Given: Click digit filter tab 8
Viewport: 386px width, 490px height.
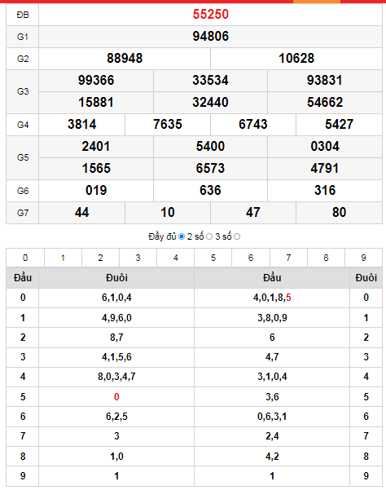Looking at the screenshot, I should click(326, 258).
